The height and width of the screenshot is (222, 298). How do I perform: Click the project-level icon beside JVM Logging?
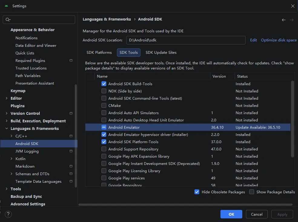coord(71,151)
